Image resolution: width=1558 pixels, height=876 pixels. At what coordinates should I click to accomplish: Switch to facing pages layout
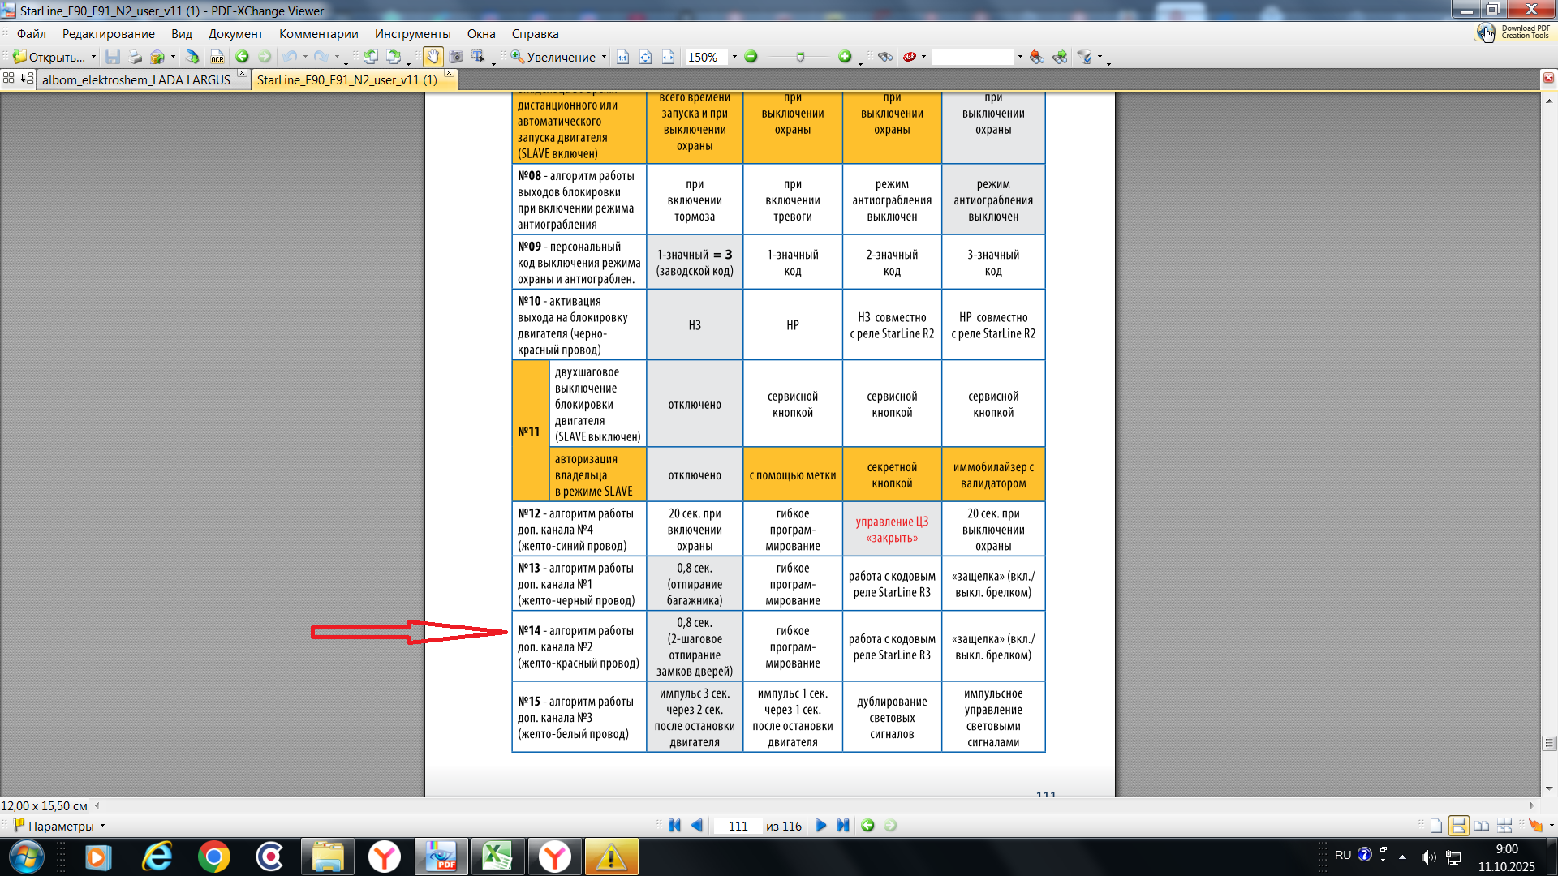(x=1482, y=826)
